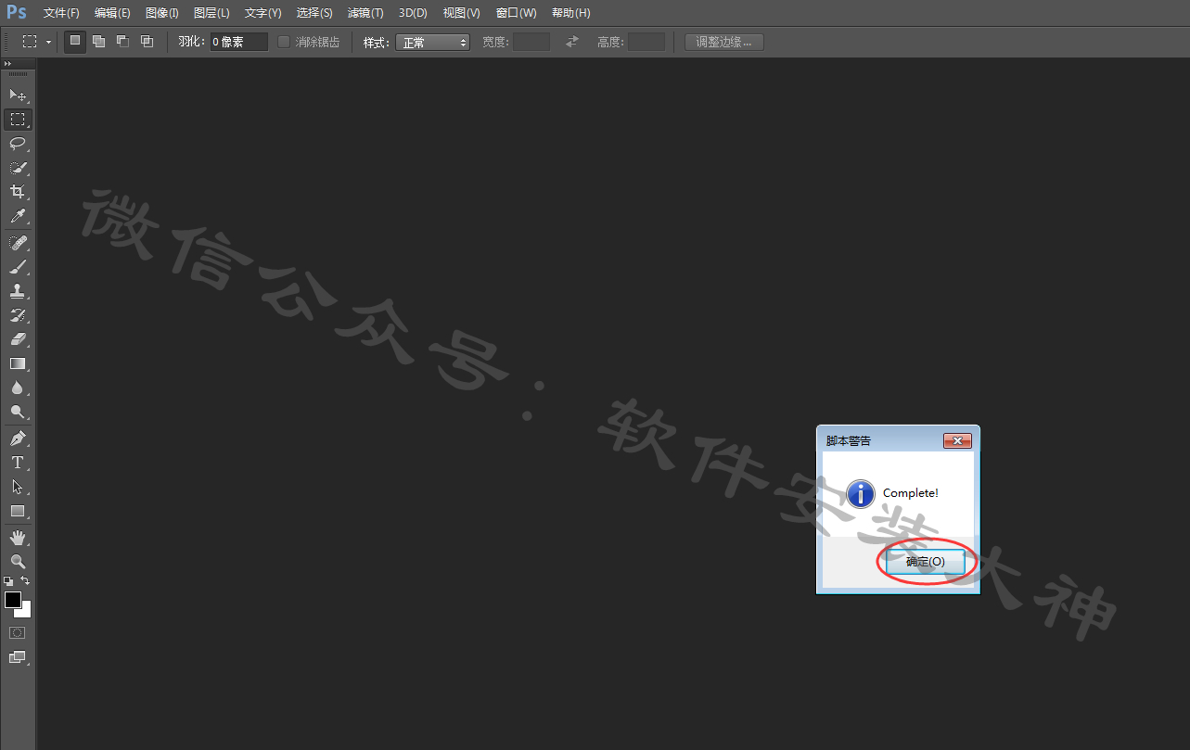Choose Intersect with selection mode
1190x750 pixels.
coord(147,41)
